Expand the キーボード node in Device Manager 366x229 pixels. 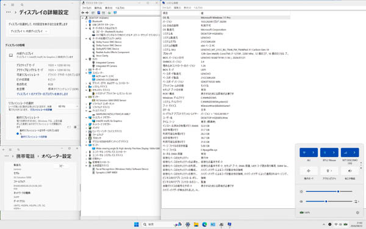pos(87,70)
